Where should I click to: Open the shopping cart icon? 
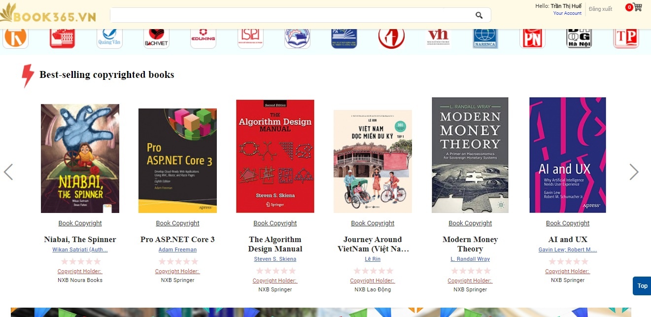tap(638, 7)
